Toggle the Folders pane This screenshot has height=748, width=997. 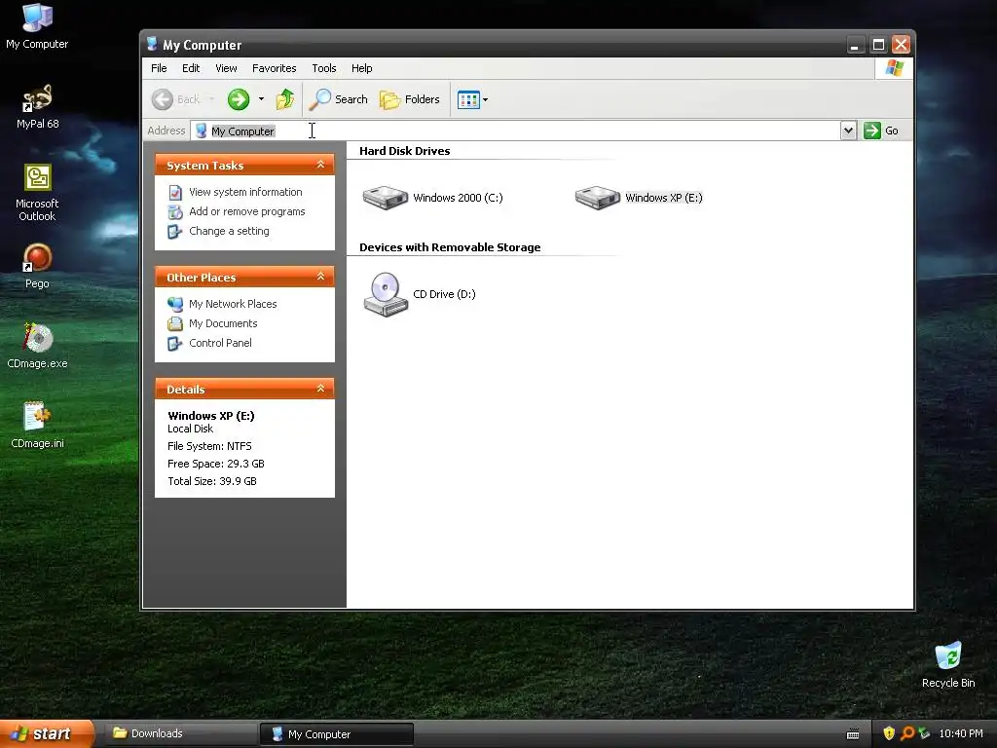[410, 99]
